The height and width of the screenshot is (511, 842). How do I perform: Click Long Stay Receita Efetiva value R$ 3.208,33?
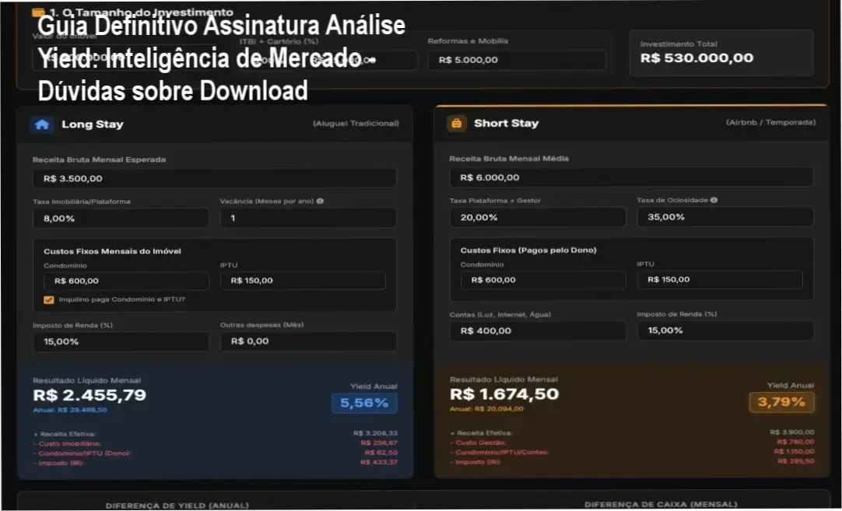click(x=375, y=433)
